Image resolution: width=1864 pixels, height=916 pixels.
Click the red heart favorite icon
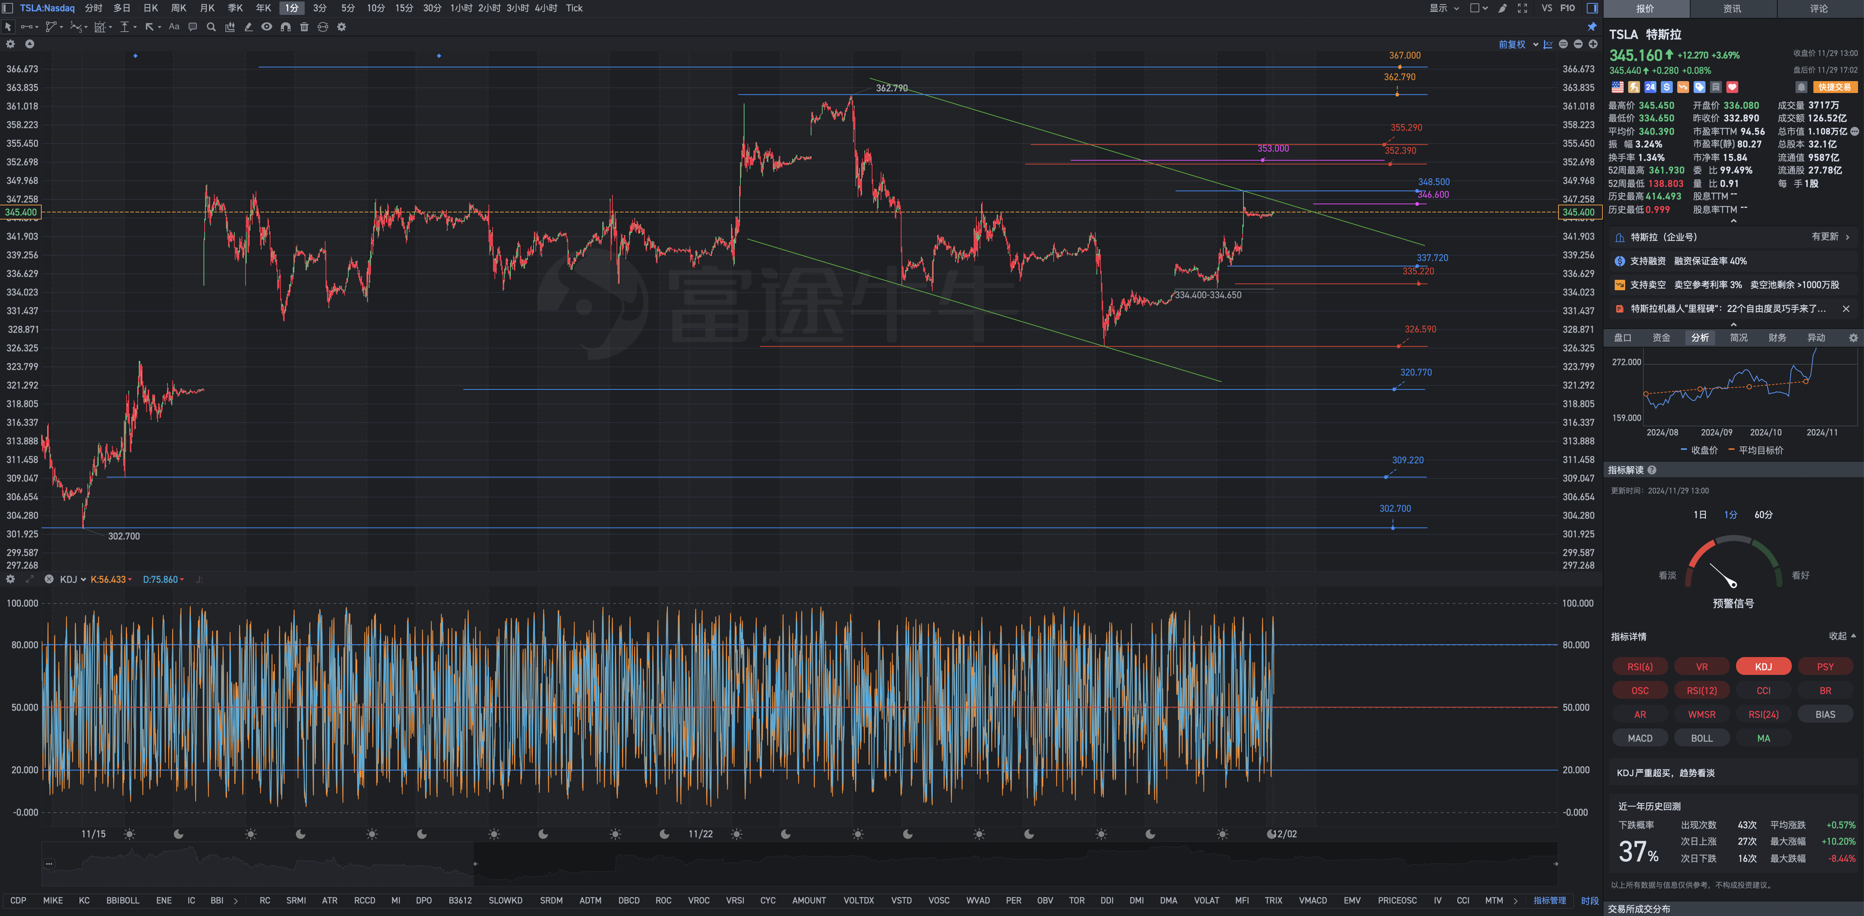pyautogui.click(x=1732, y=87)
